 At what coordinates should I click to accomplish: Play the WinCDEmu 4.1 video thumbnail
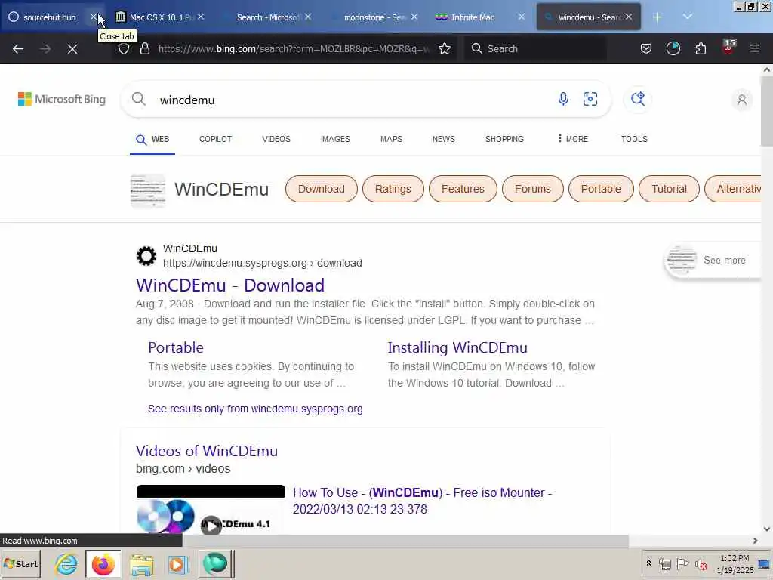click(211, 510)
